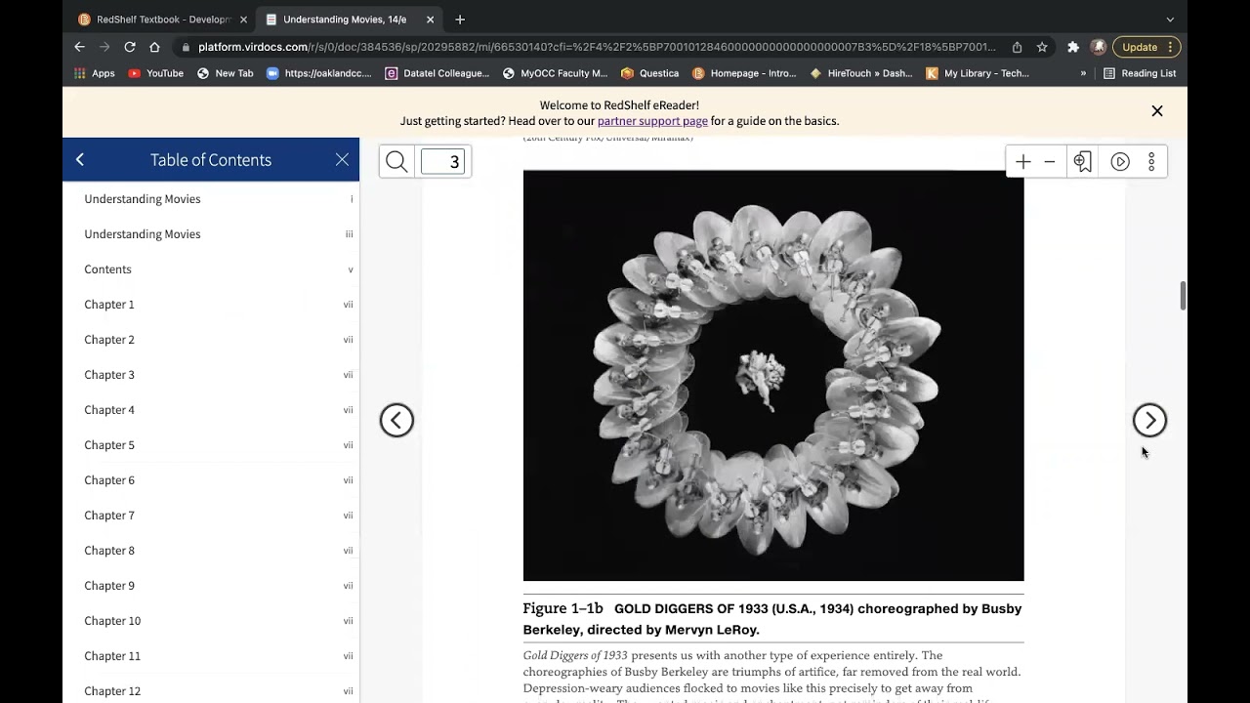Image resolution: width=1250 pixels, height=703 pixels.
Task: Zoom out with the minus icon
Action: (1050, 162)
